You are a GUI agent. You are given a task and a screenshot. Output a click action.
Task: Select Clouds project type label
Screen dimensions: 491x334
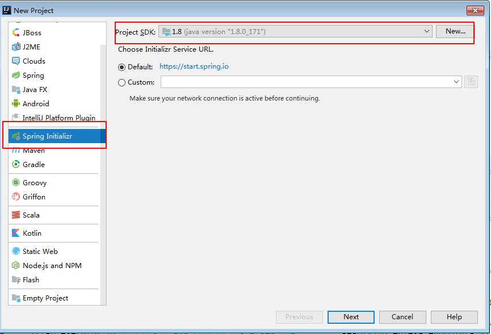(x=34, y=61)
